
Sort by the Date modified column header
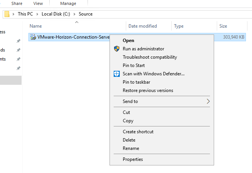[142, 26]
